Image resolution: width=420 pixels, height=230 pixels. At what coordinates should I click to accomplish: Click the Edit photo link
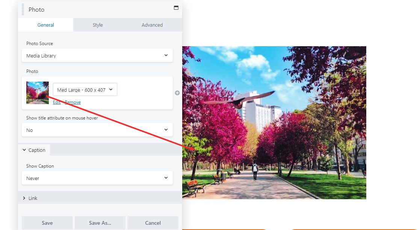56,102
